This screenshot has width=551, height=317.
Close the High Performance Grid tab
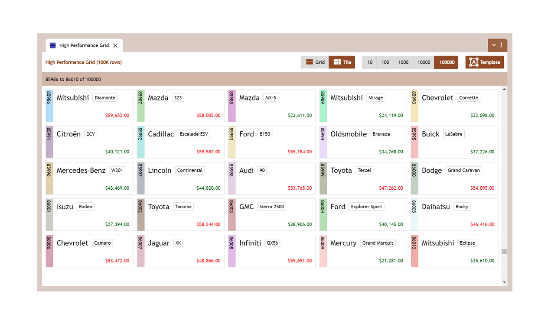[115, 45]
